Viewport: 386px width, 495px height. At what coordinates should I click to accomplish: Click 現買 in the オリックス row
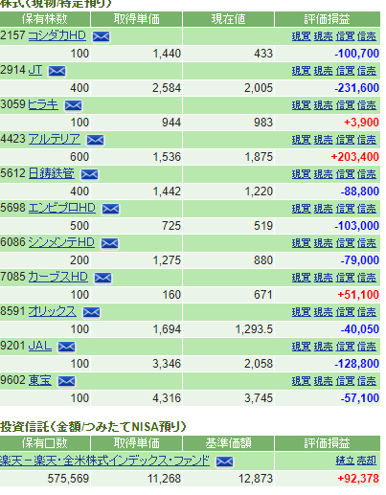pyautogui.click(x=301, y=312)
